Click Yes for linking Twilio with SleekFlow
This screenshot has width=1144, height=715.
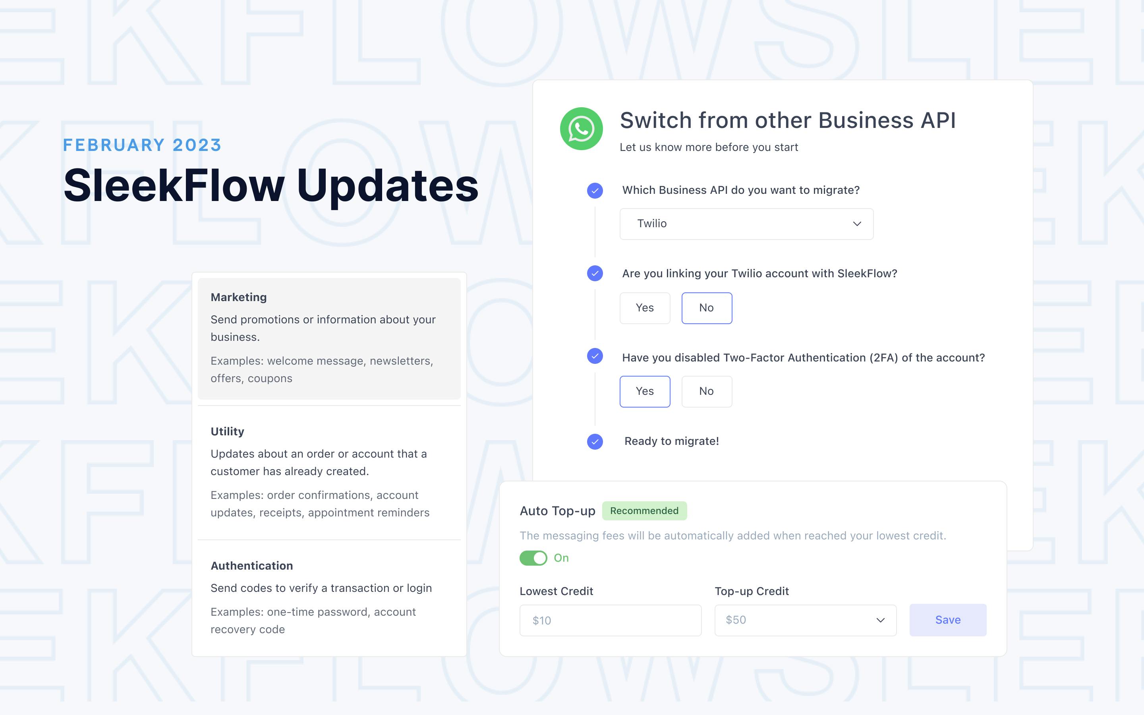click(x=645, y=307)
